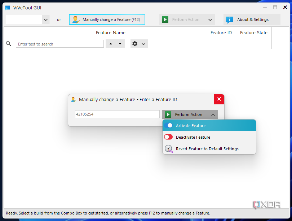Expand the build combo box arrow

(x=46, y=19)
